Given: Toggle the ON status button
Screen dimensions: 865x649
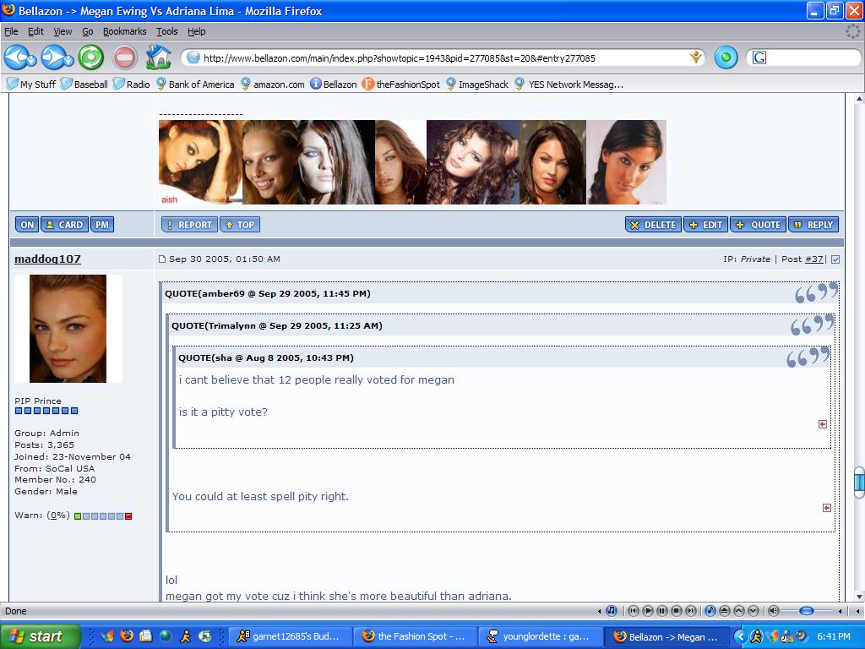Looking at the screenshot, I should 26,225.
